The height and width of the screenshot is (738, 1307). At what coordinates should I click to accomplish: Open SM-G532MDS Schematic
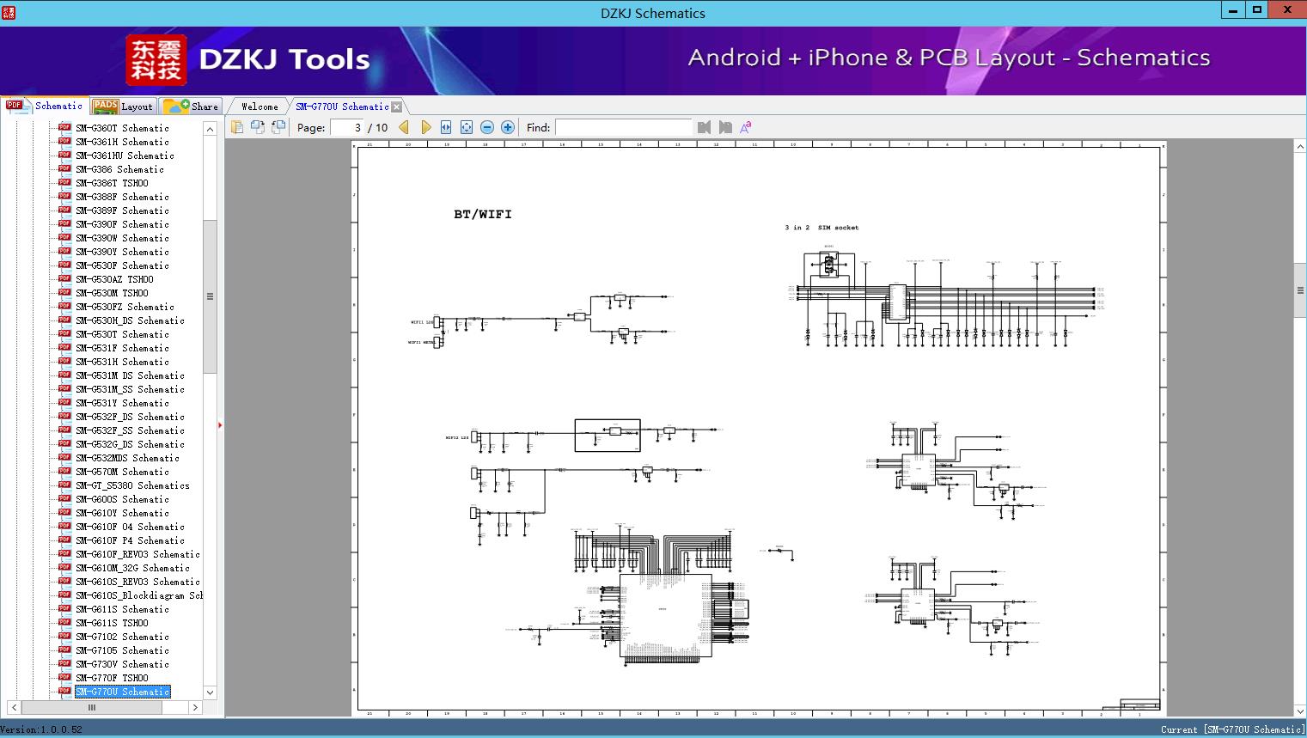coord(127,458)
